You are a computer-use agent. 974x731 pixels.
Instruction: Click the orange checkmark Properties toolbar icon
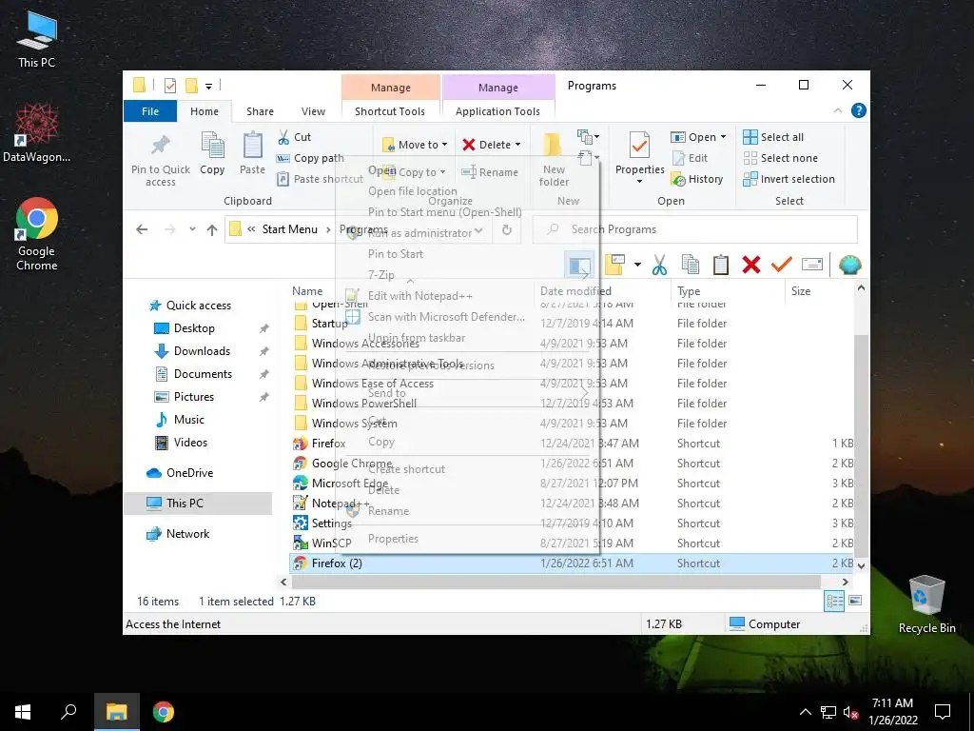coord(782,266)
